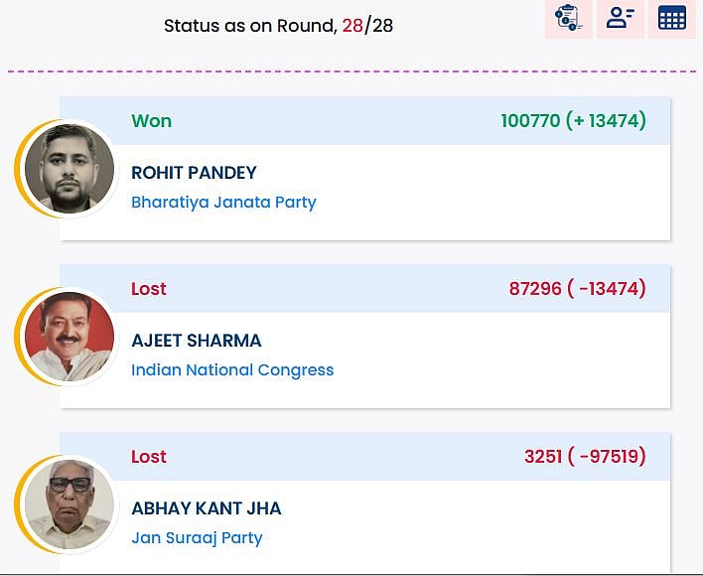703x576 pixels.
Task: Click the 100770 (+13474) vote count
Action: pyautogui.click(x=573, y=121)
